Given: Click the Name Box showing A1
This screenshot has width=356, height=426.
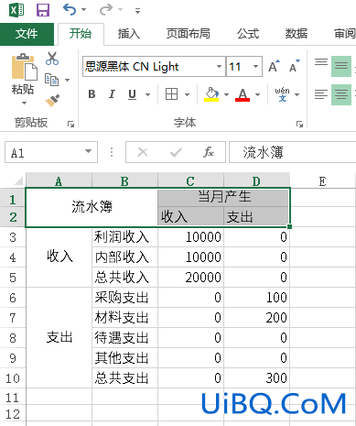Looking at the screenshot, I should tap(44, 152).
